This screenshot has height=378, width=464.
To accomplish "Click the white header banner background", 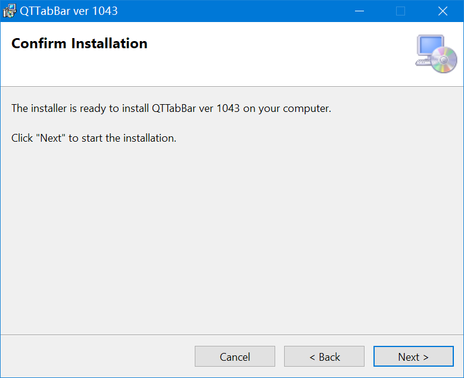I will [x=266, y=59].
